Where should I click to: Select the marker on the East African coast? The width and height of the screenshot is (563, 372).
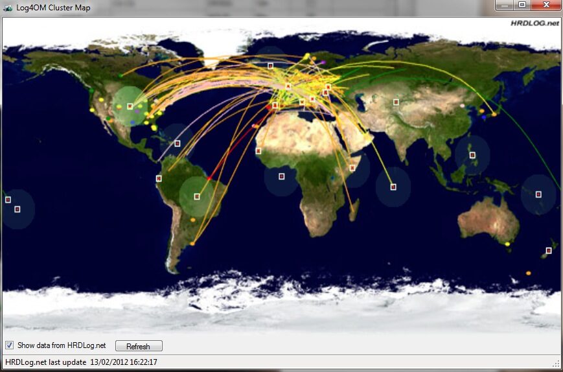[x=352, y=167]
